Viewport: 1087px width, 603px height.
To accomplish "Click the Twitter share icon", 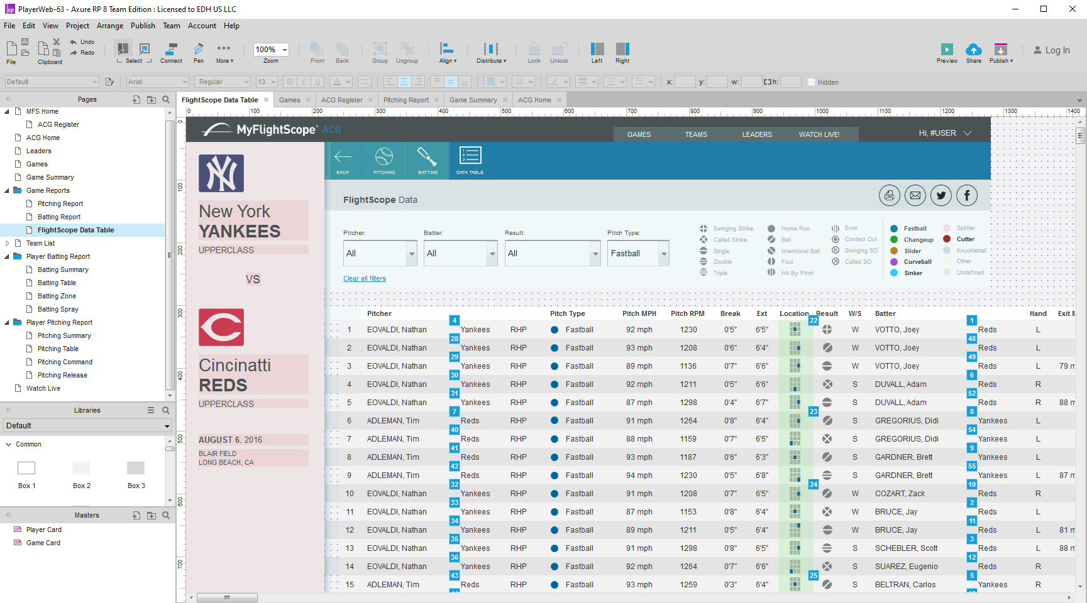I will [x=941, y=196].
